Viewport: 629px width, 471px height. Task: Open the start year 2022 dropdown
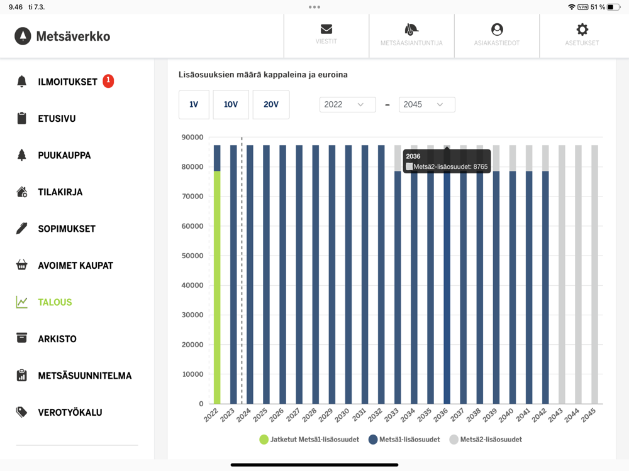coord(347,104)
